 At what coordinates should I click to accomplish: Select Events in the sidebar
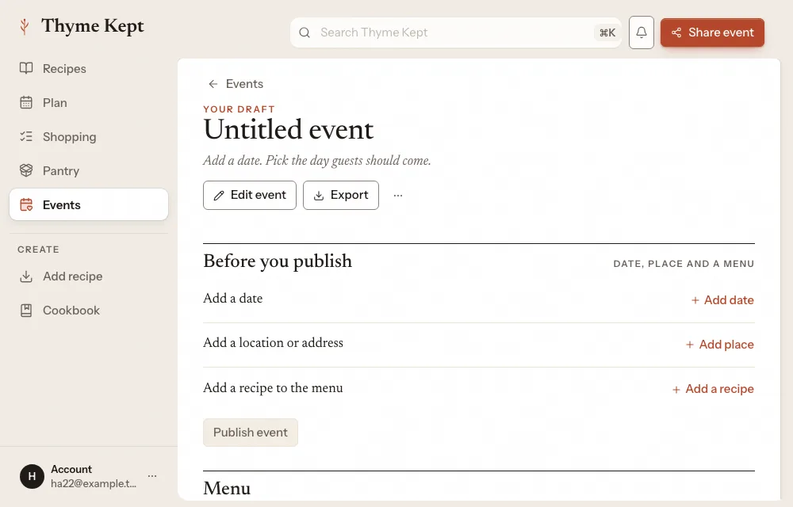[x=89, y=204]
